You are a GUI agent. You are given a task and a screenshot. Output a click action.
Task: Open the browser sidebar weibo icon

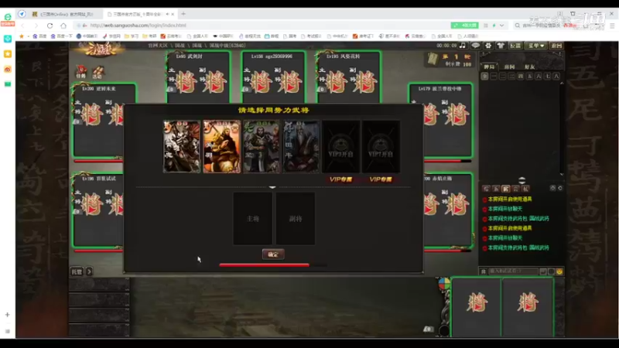tap(8, 69)
